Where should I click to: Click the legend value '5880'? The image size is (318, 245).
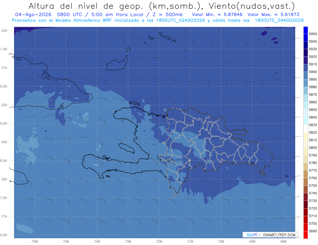click(313, 87)
